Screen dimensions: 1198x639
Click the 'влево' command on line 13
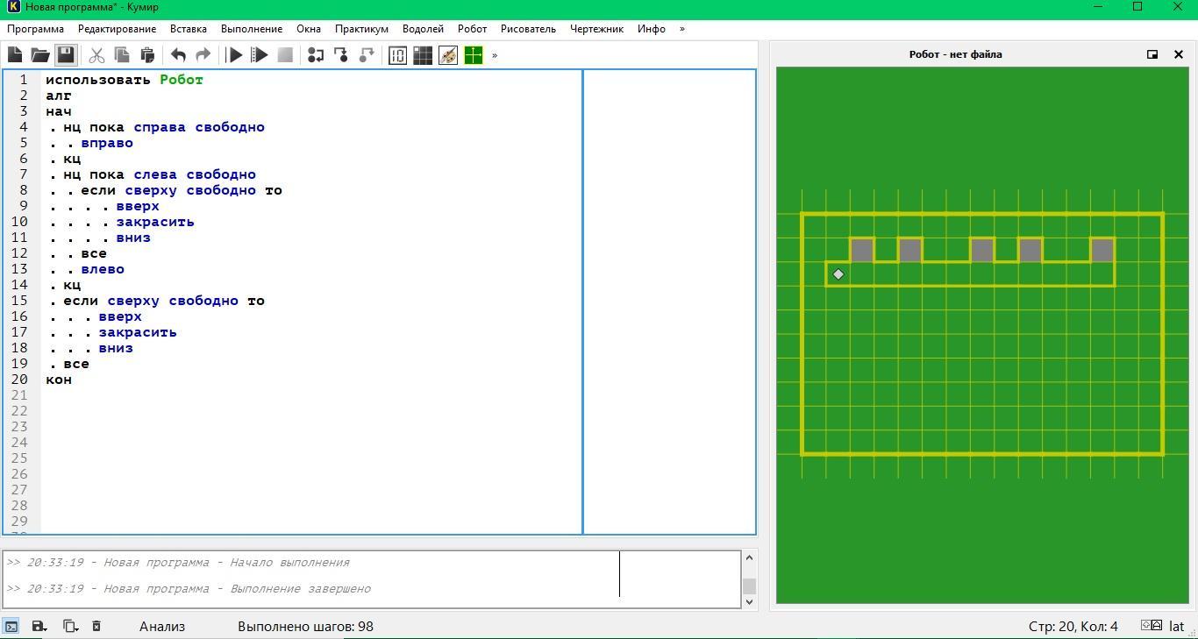pos(103,269)
